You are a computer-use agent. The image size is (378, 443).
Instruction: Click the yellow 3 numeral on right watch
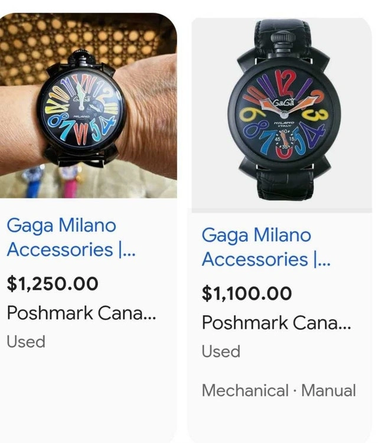pyautogui.click(x=321, y=116)
